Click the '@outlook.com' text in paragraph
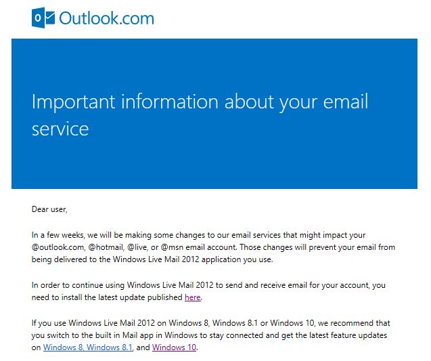This screenshot has width=431, height=361. [58, 247]
